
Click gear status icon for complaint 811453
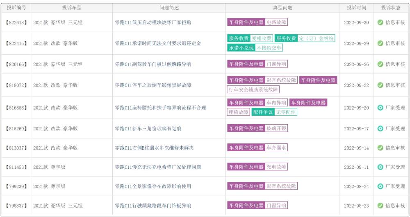point(380,167)
